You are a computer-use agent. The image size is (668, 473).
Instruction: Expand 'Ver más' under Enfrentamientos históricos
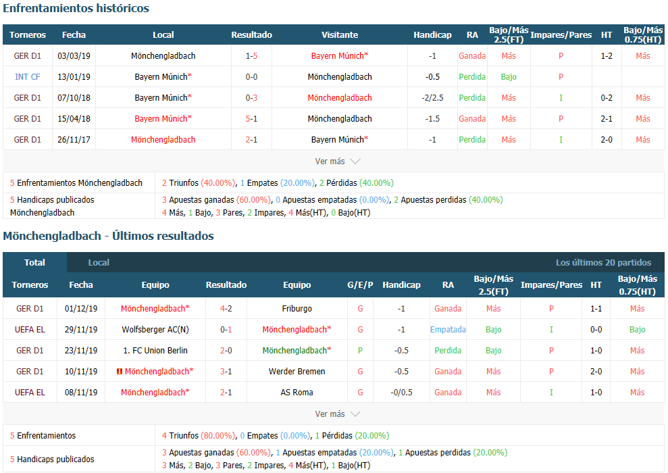pos(338,161)
